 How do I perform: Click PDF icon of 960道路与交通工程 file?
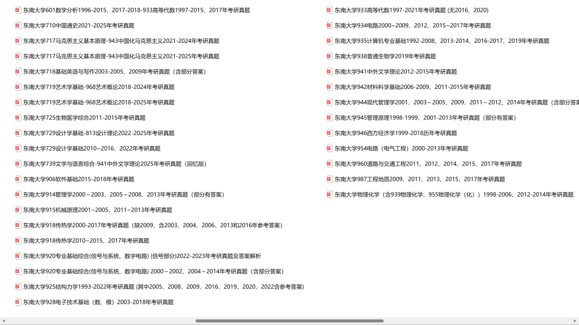329,164
